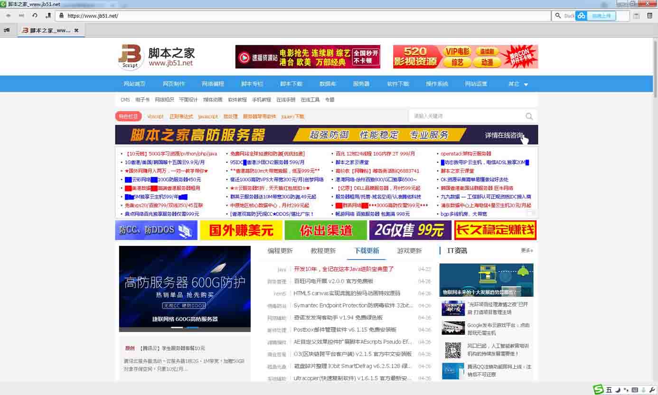658x395 pixels.
Task: Click the yellow 国外赚美元 ad tile
Action: [241, 230]
